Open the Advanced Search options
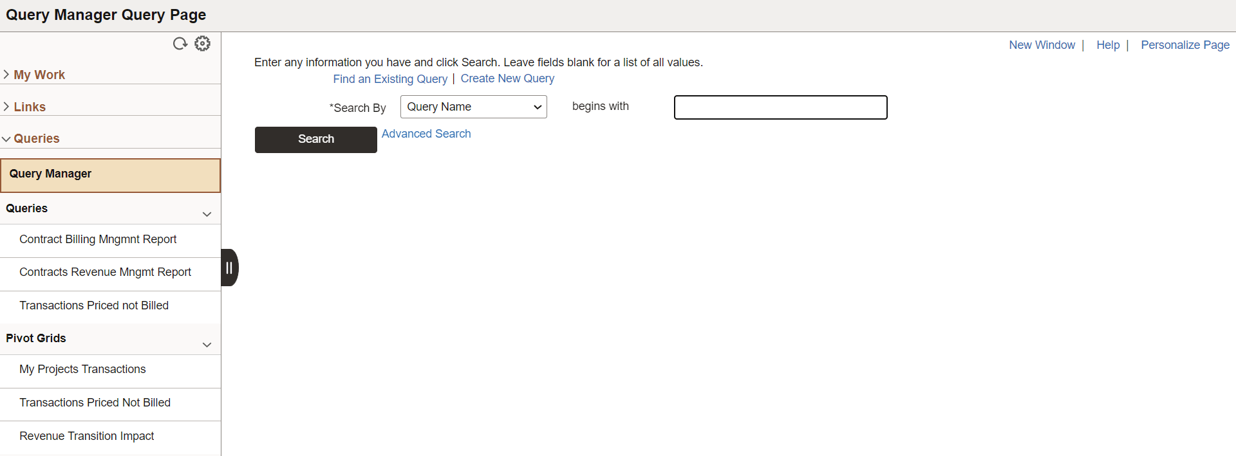Screen dimensions: 1236x456 click(426, 134)
